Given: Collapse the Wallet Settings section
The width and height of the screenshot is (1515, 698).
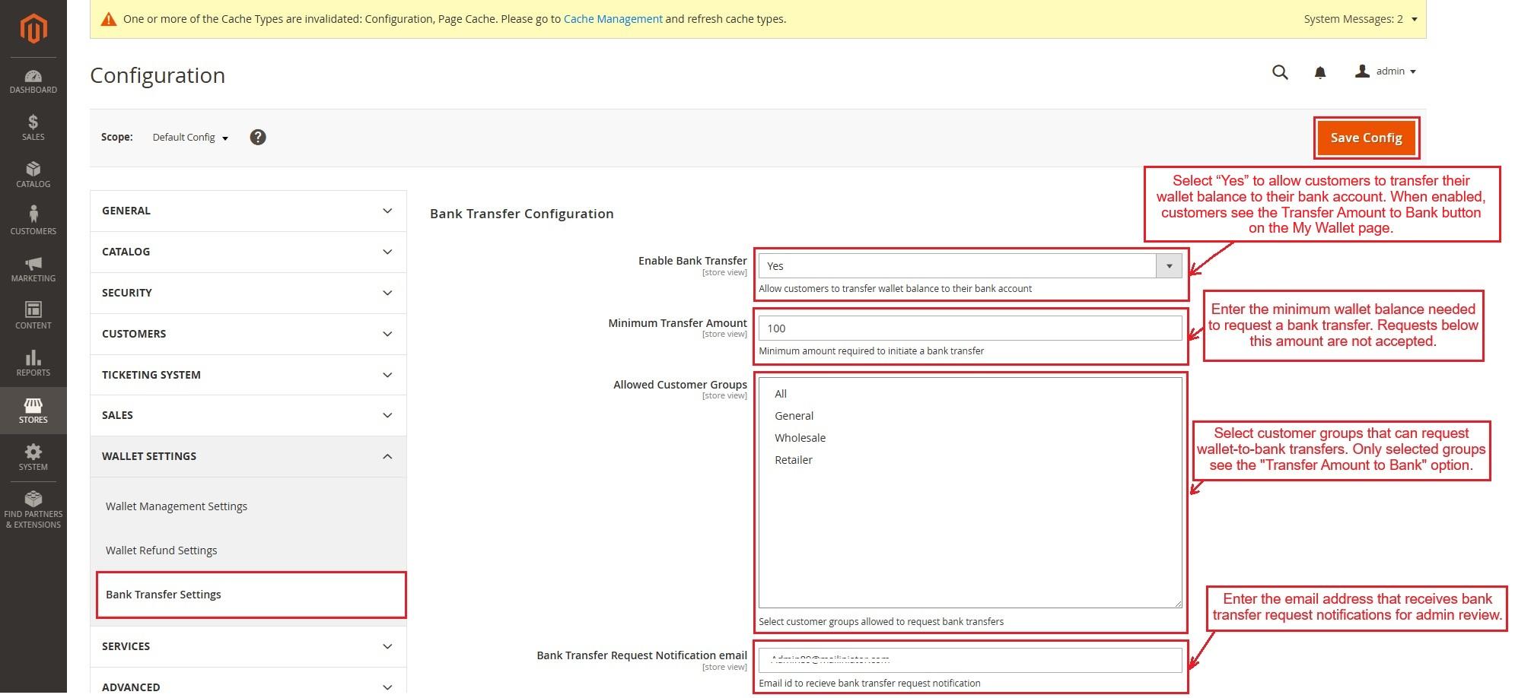Looking at the screenshot, I should (x=248, y=456).
